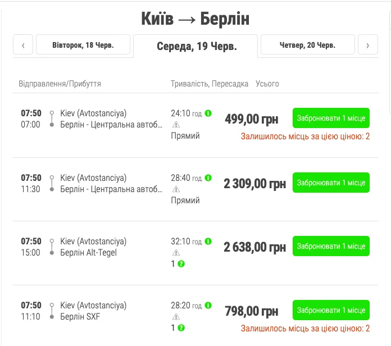
Task: Select Вівторок, 18 Черв. date tab
Action: pos(83,45)
